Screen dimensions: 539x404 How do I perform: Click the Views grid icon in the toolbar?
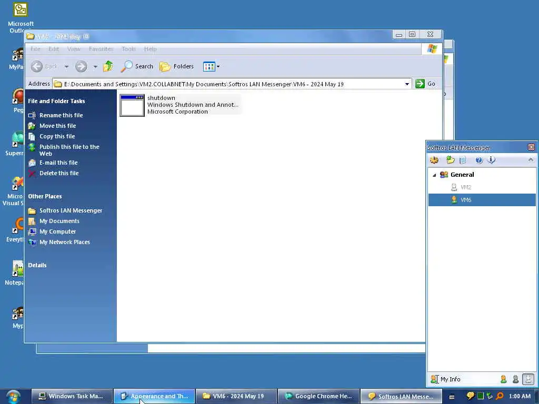tap(209, 66)
